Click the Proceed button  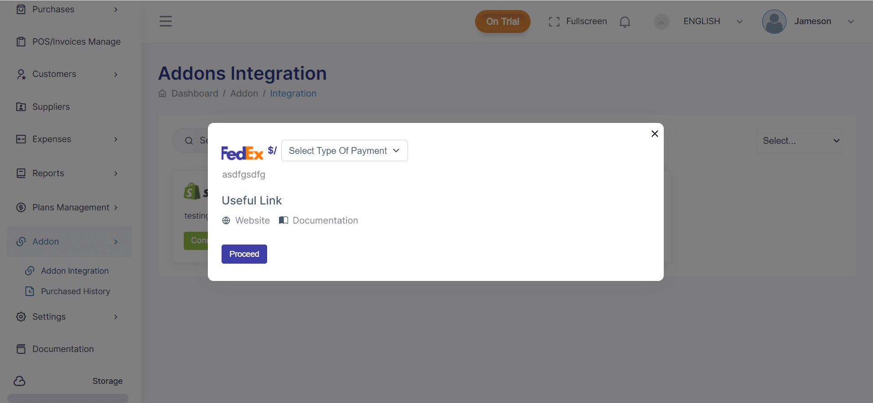click(244, 254)
